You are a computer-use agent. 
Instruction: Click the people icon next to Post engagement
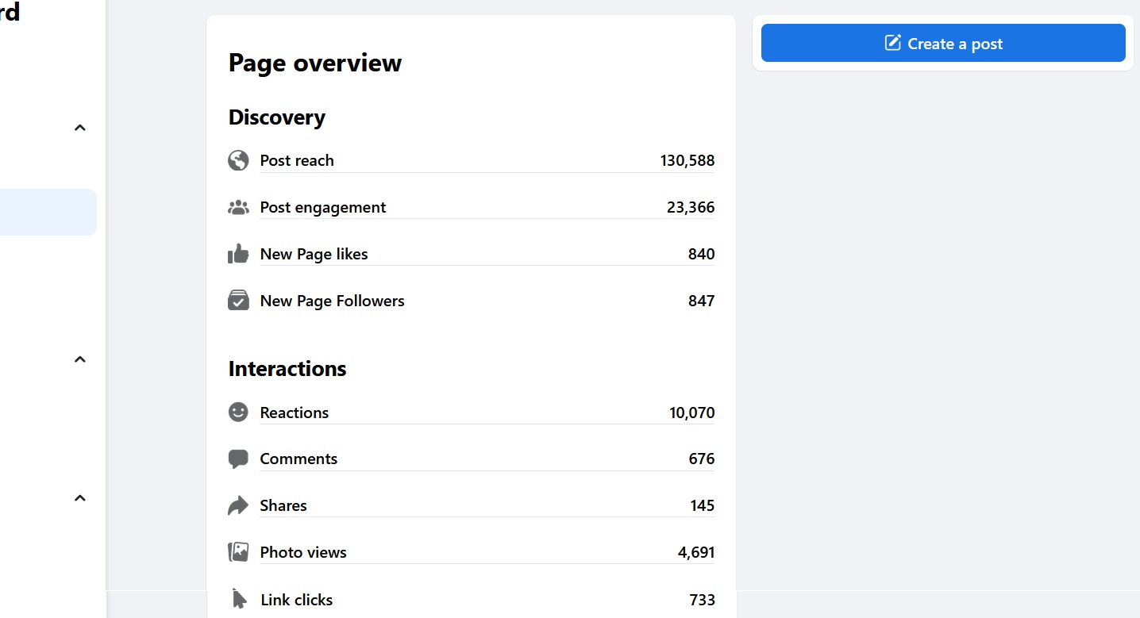(x=238, y=208)
